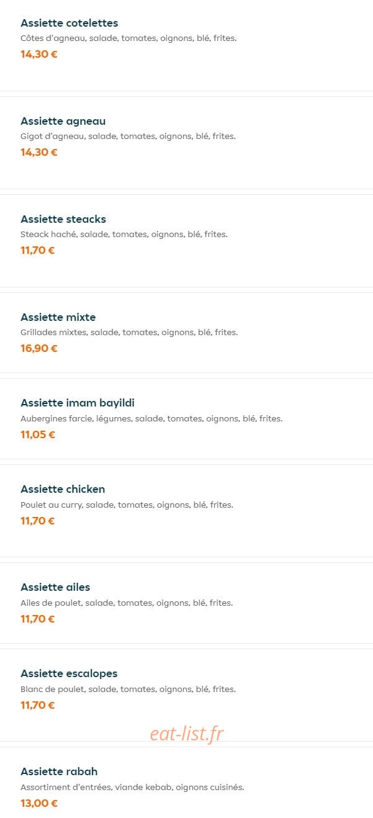The image size is (373, 818).
Task: Click the eat-list.fr watermark link
Action: (187, 734)
